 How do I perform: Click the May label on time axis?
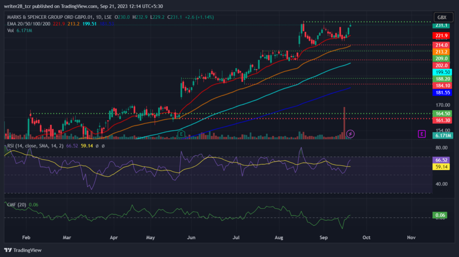click(151, 238)
